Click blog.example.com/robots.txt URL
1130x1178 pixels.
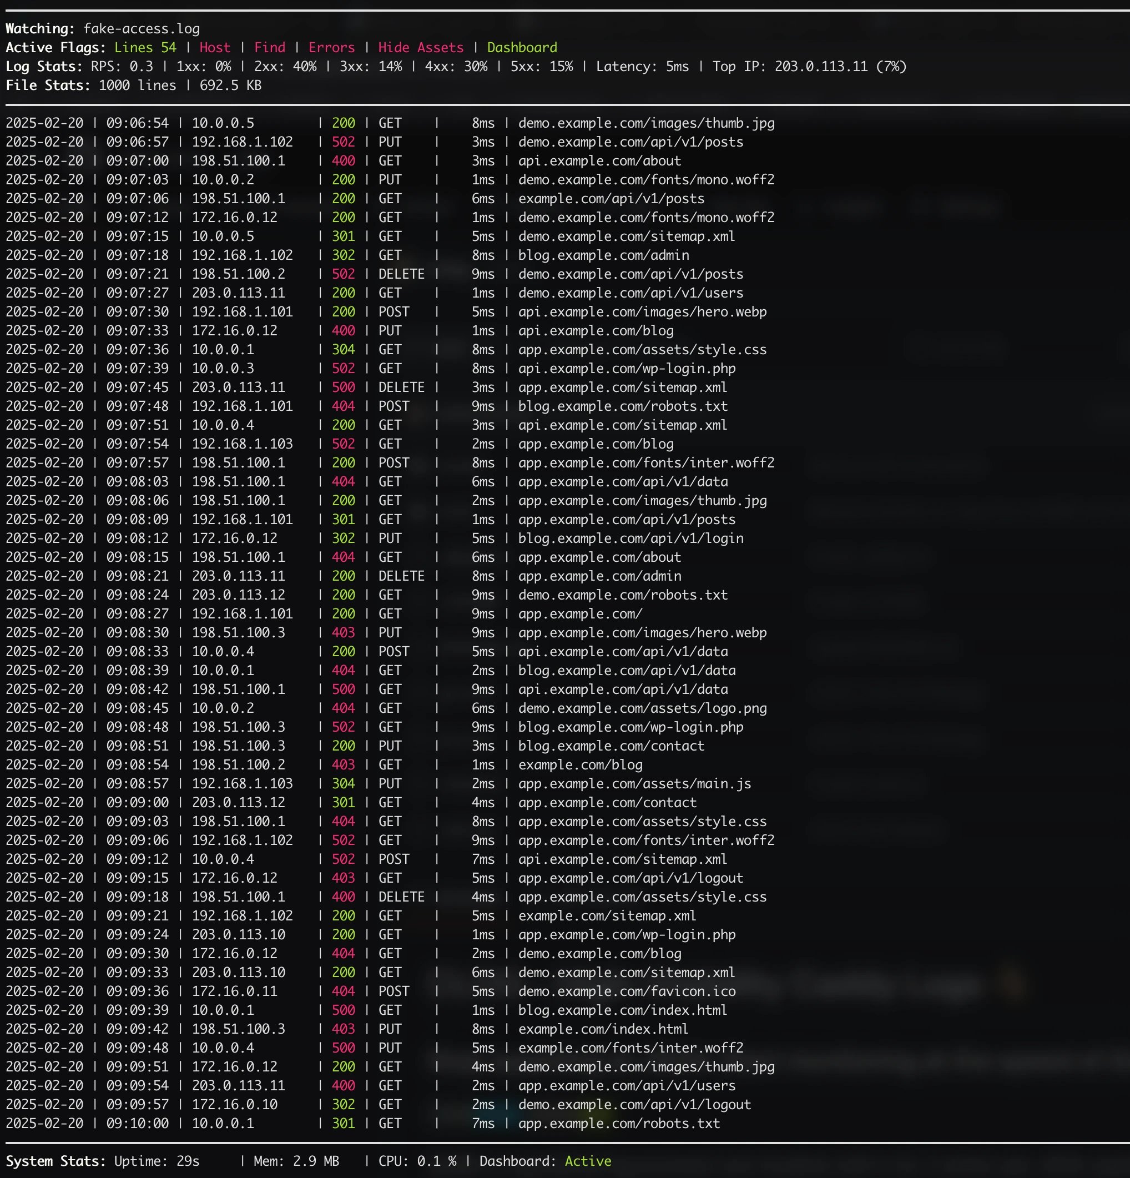[x=623, y=406]
